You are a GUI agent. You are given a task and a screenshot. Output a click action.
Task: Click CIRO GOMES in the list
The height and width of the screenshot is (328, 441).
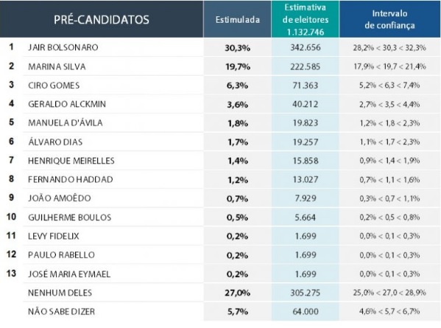pos(54,86)
